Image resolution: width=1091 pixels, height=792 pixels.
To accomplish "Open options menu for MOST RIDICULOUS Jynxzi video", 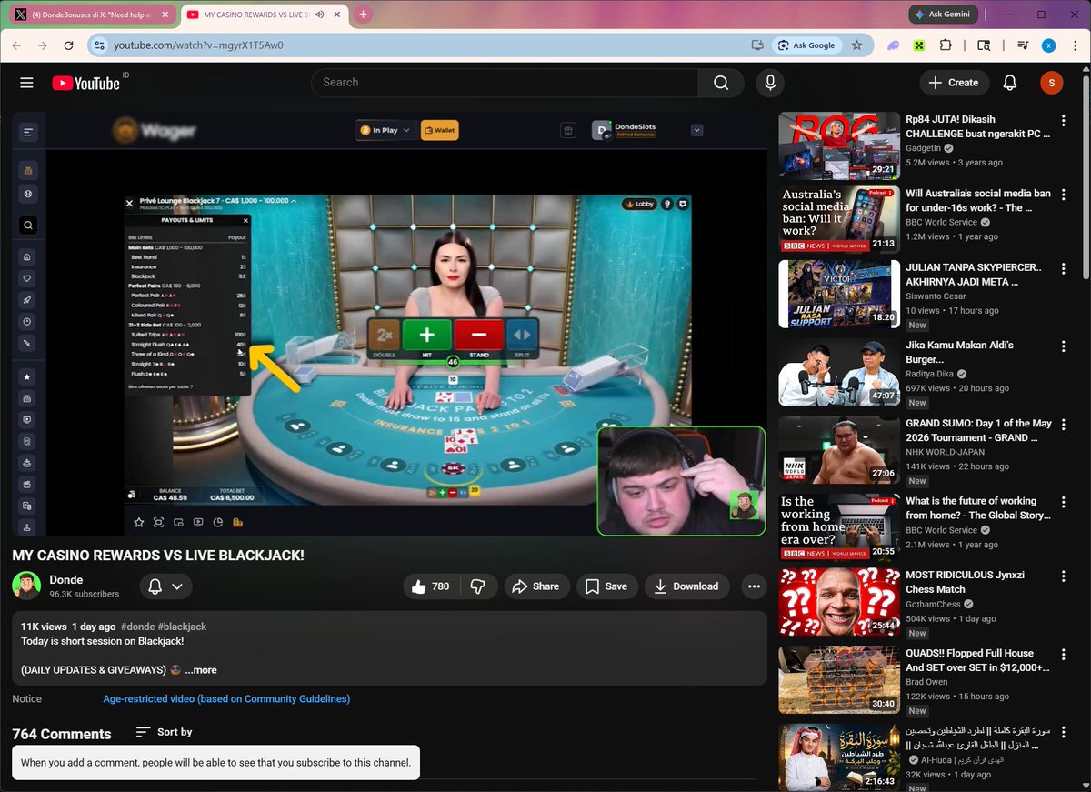I will pos(1064,578).
